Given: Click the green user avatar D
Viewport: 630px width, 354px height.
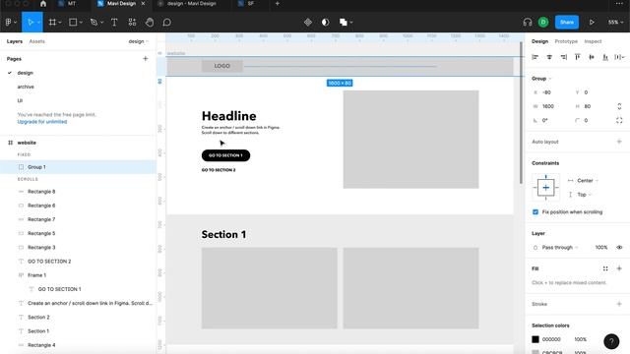Looking at the screenshot, I should 543,22.
